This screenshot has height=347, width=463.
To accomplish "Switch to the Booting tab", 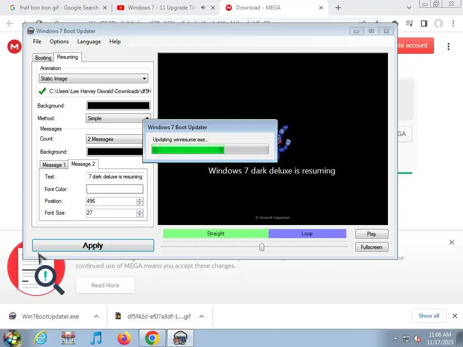I will (43, 58).
